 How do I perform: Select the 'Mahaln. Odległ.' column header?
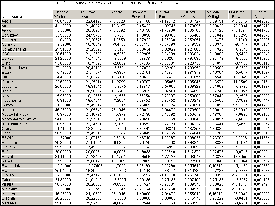click(x=216, y=14)
